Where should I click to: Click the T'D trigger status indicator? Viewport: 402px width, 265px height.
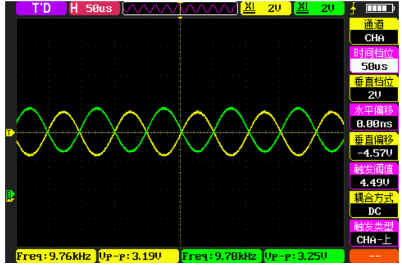point(41,9)
